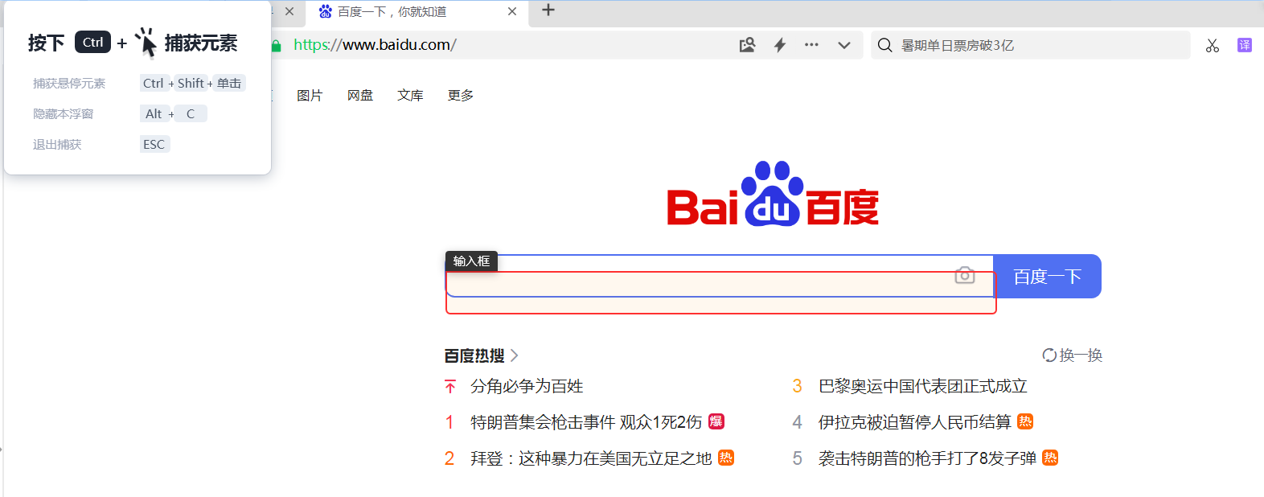Click hot search rank number 5

tap(797, 458)
